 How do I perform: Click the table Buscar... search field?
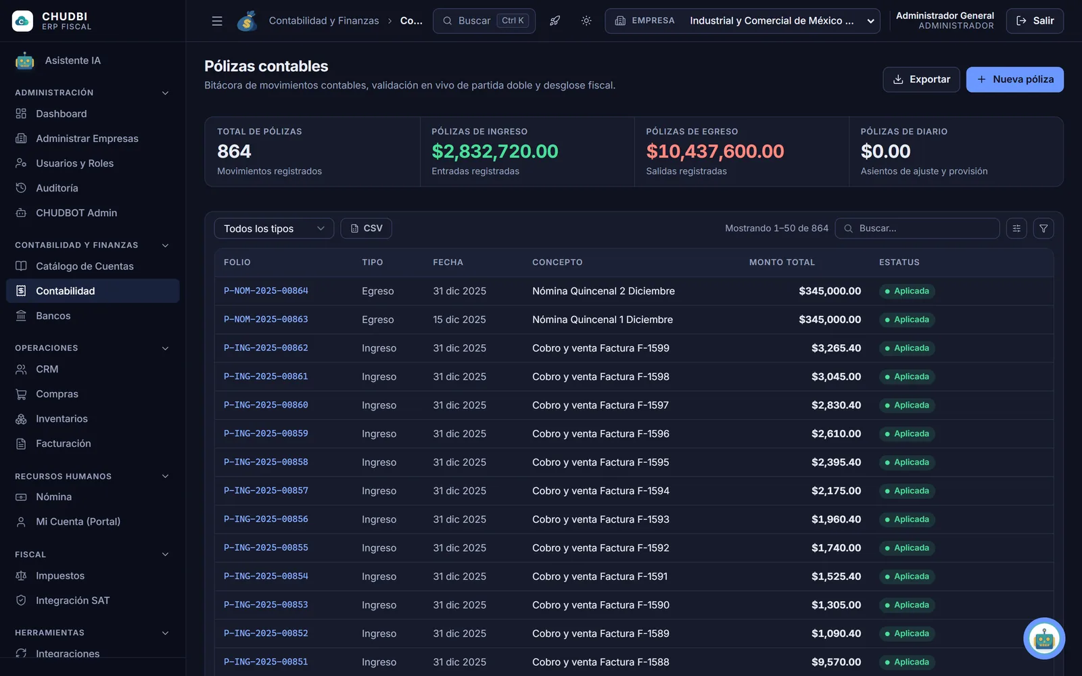pos(917,228)
